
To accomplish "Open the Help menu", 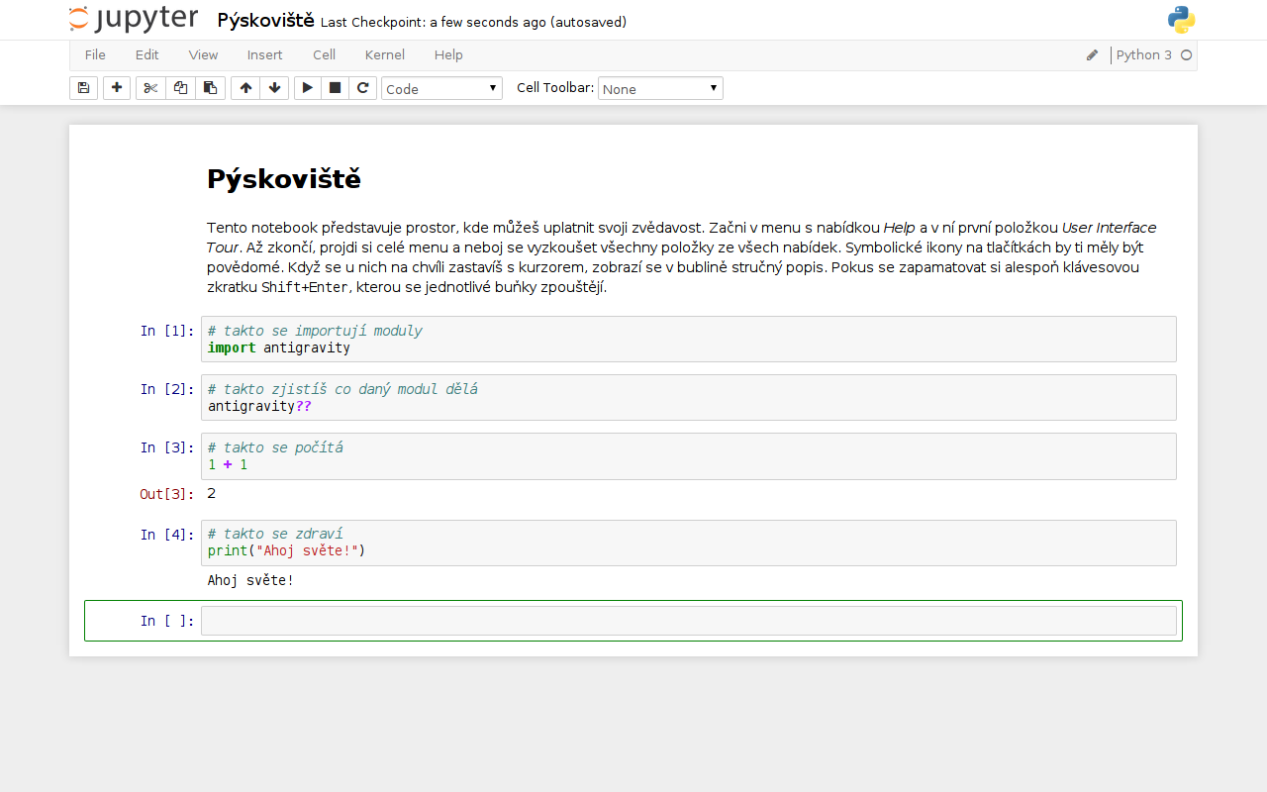I will [448, 55].
